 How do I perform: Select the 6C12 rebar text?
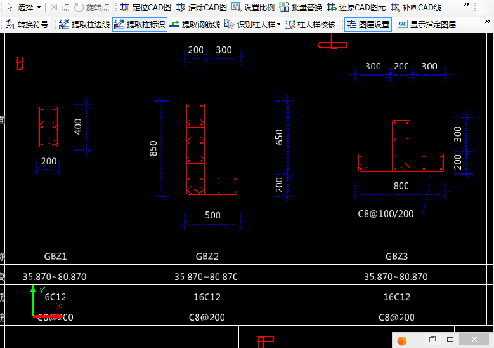(x=55, y=297)
